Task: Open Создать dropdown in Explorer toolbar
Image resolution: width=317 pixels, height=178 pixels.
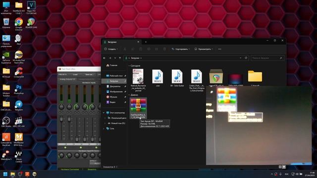Action: tap(111, 49)
